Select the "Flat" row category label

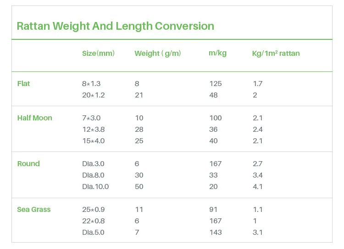[x=24, y=83]
